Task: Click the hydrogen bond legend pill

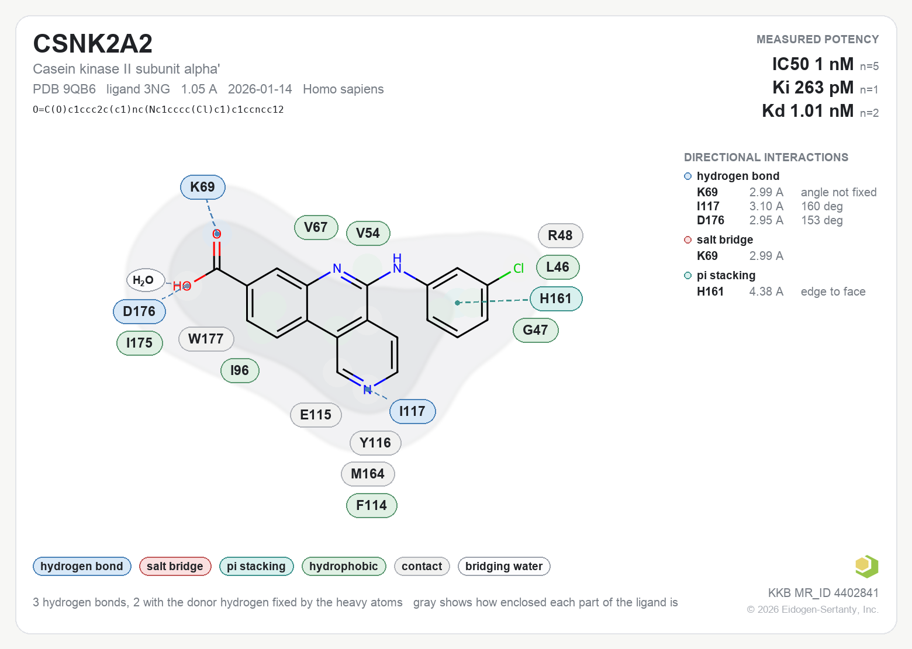Action: click(x=82, y=566)
